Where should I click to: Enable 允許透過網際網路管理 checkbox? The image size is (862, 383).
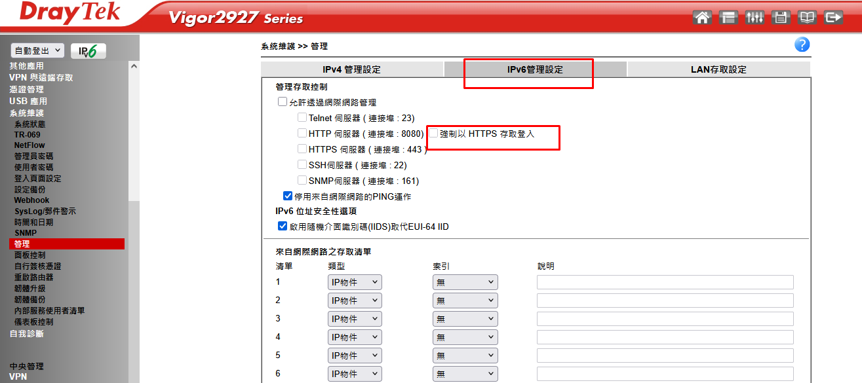click(x=283, y=102)
